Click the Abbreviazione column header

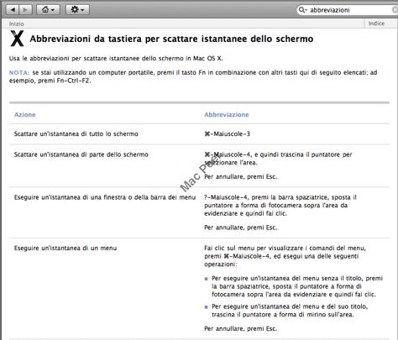coord(227,115)
